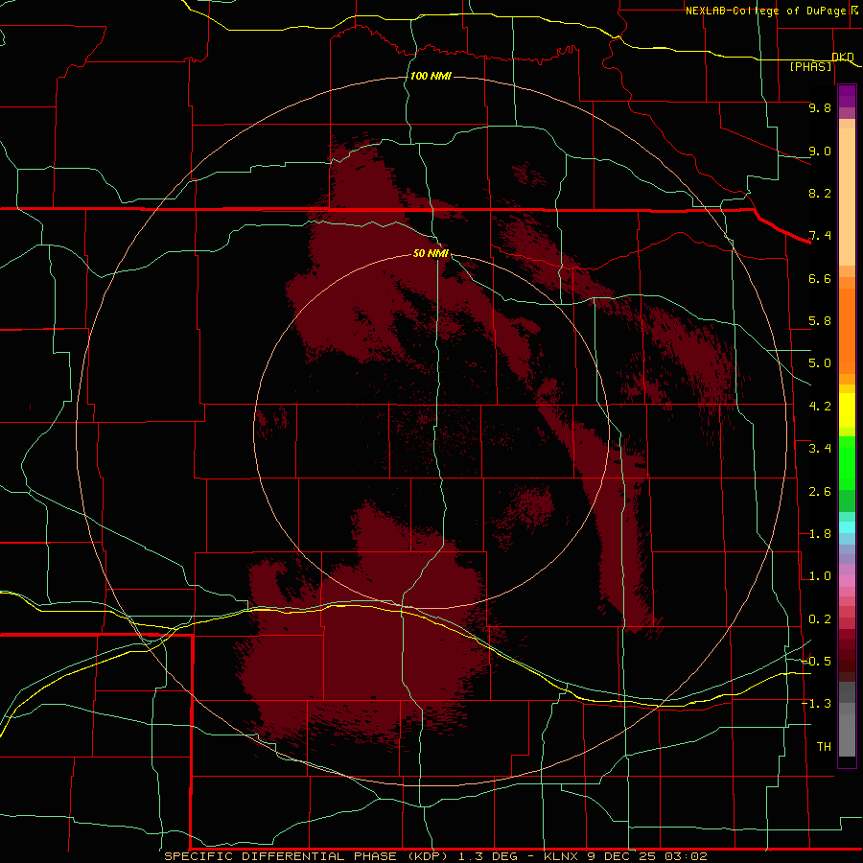
Task: Click the TH threshold legend label
Action: (824, 747)
